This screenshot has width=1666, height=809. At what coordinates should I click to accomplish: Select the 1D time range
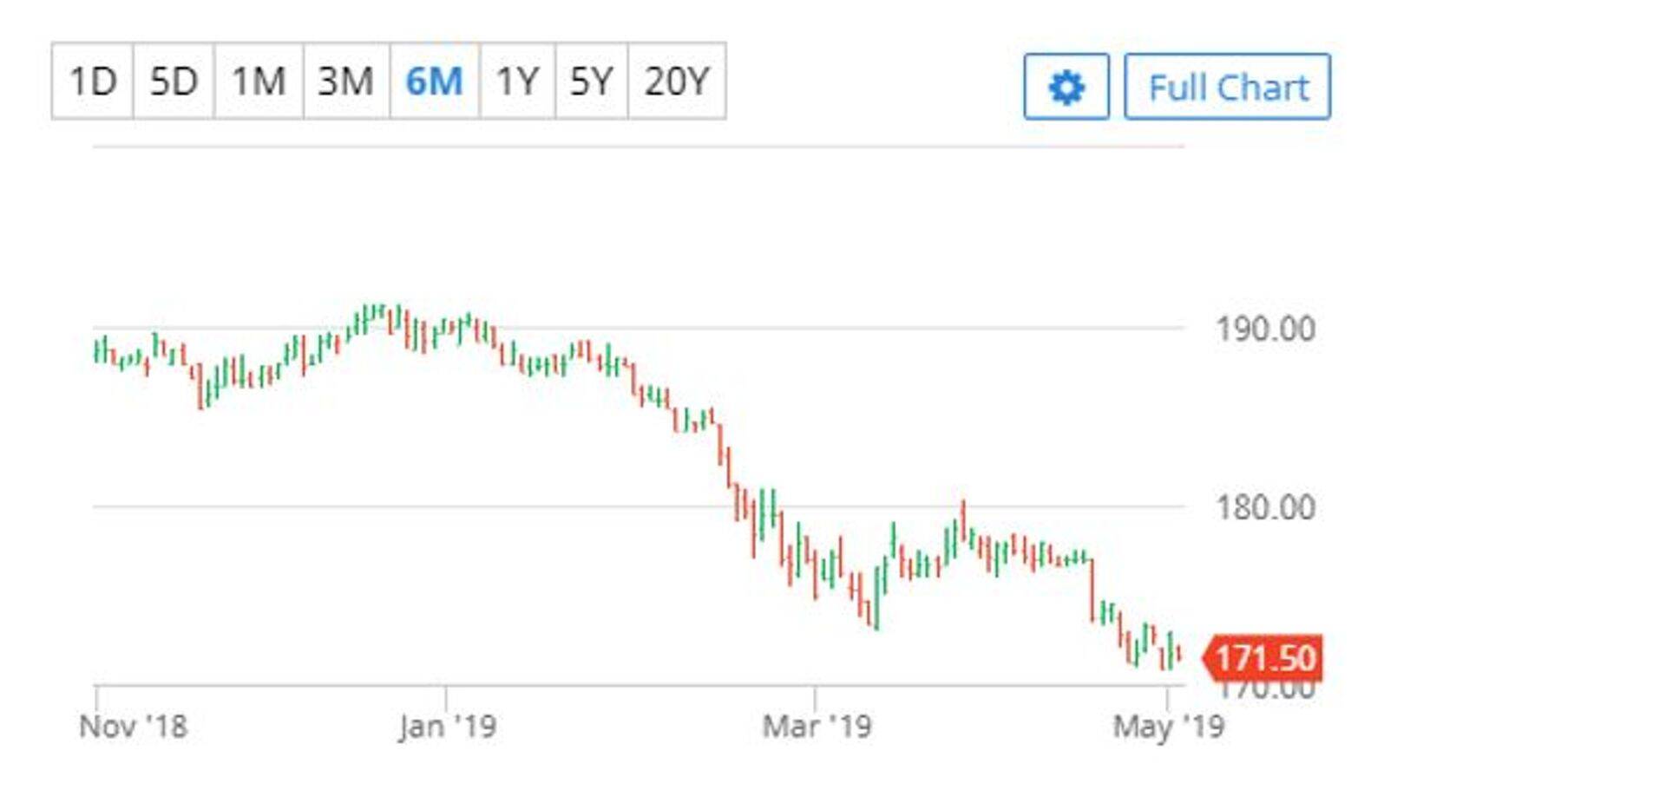tap(92, 82)
